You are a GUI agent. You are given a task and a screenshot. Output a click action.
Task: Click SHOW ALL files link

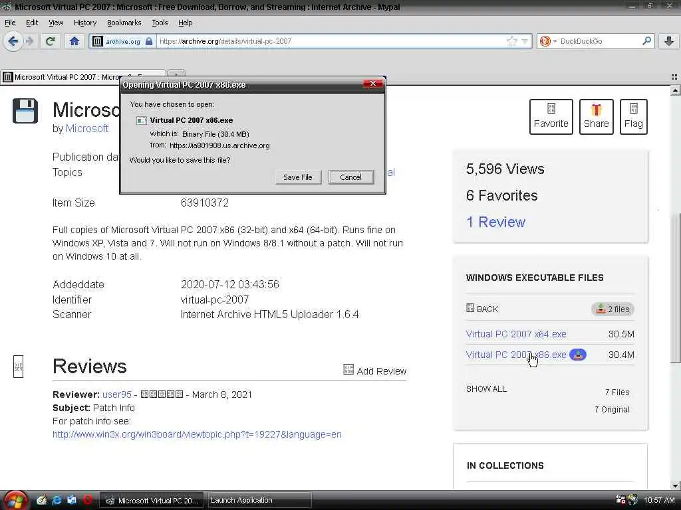[486, 389]
